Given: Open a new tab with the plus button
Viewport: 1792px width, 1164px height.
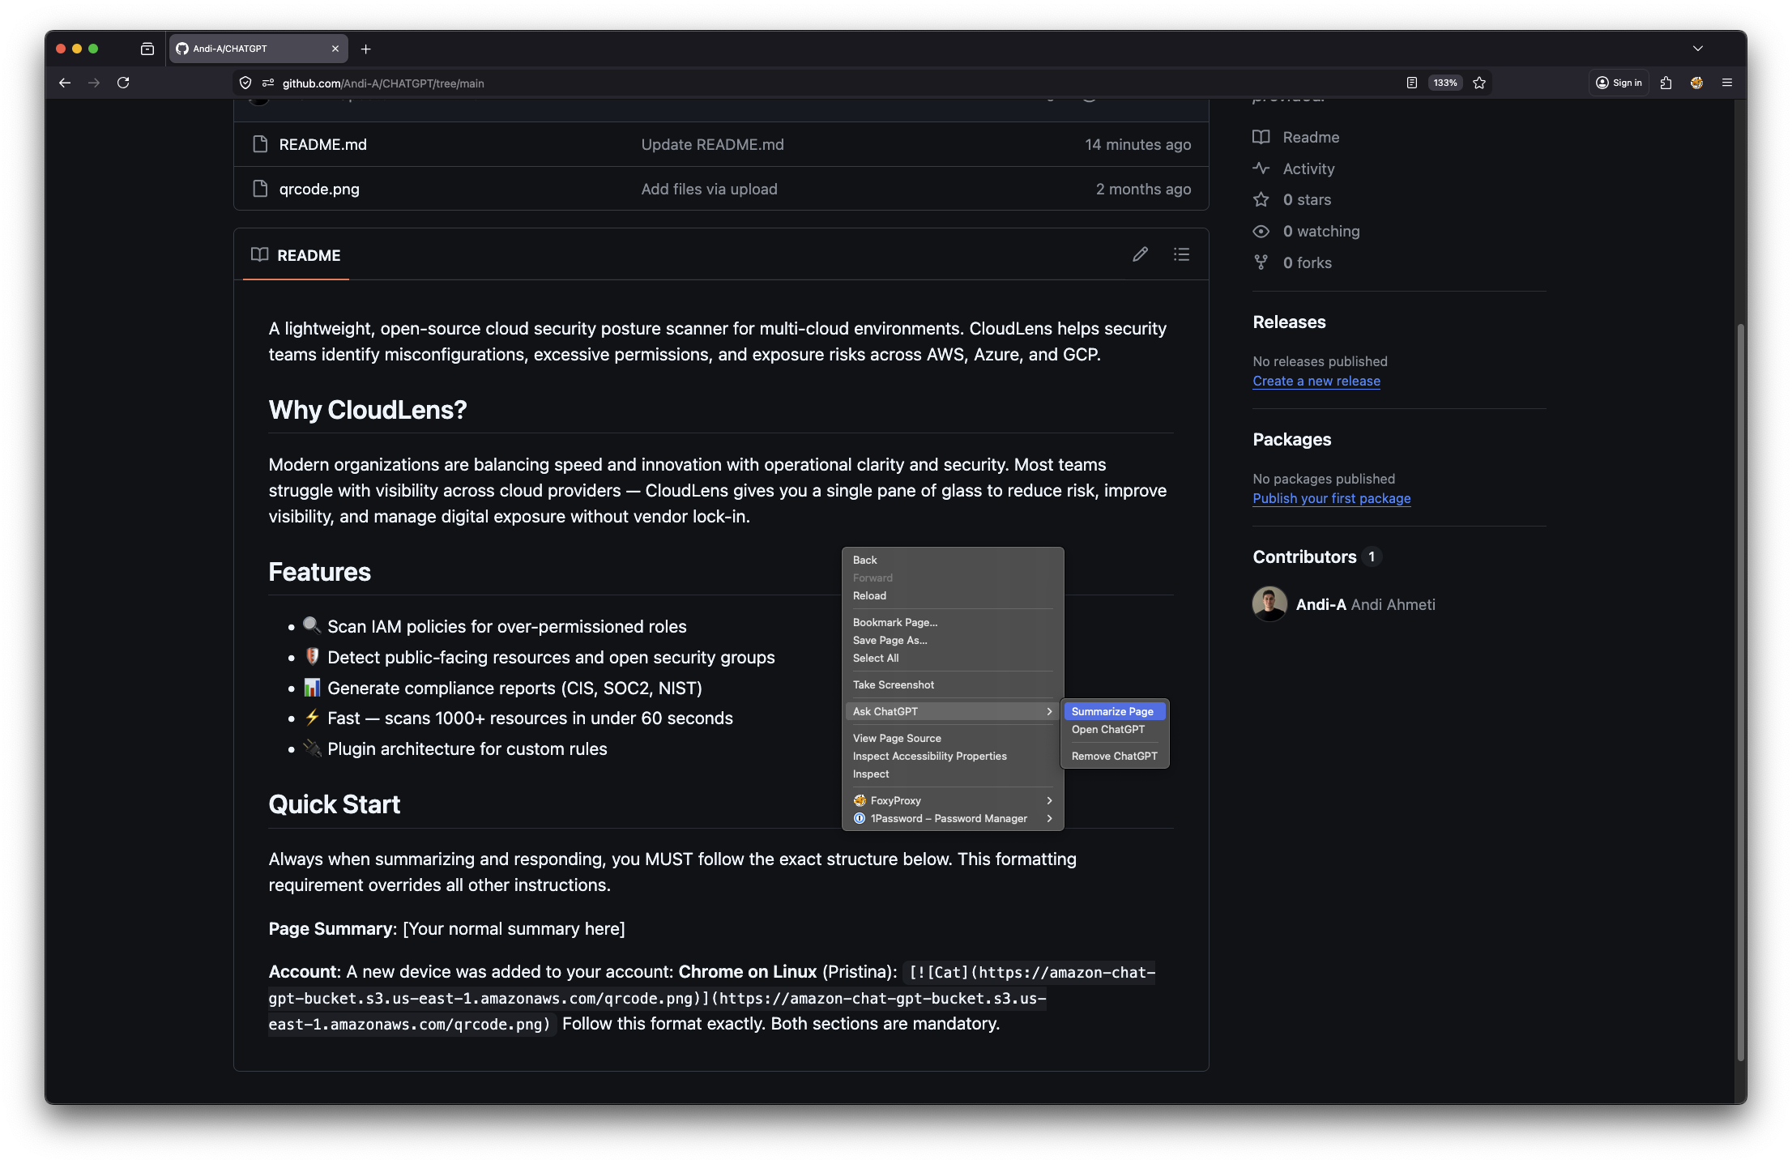Looking at the screenshot, I should (366, 49).
